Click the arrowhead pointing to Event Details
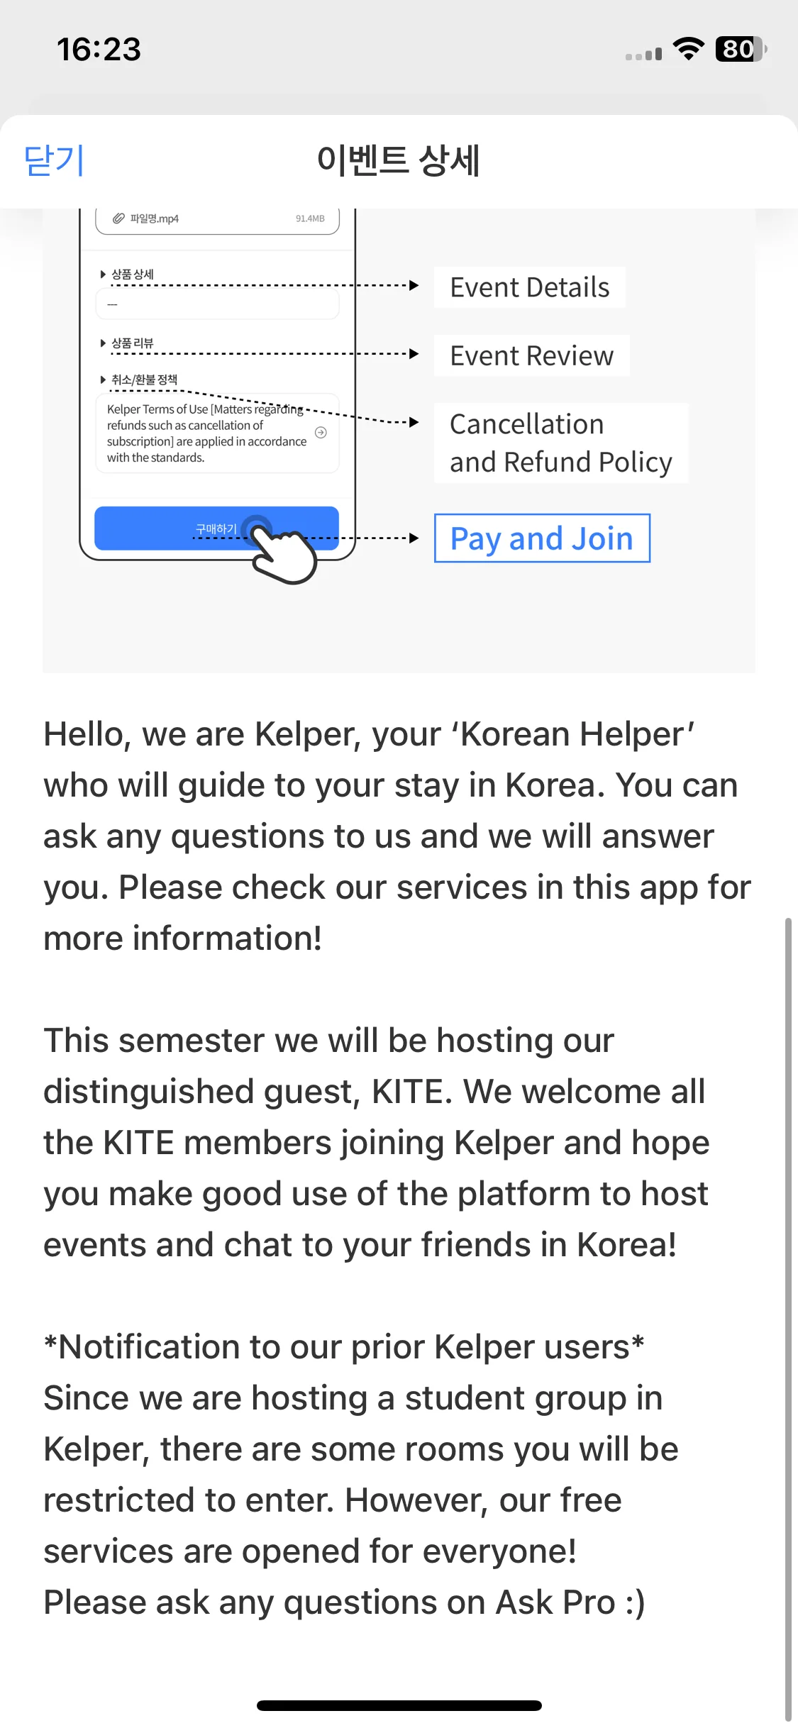 pos(414,286)
